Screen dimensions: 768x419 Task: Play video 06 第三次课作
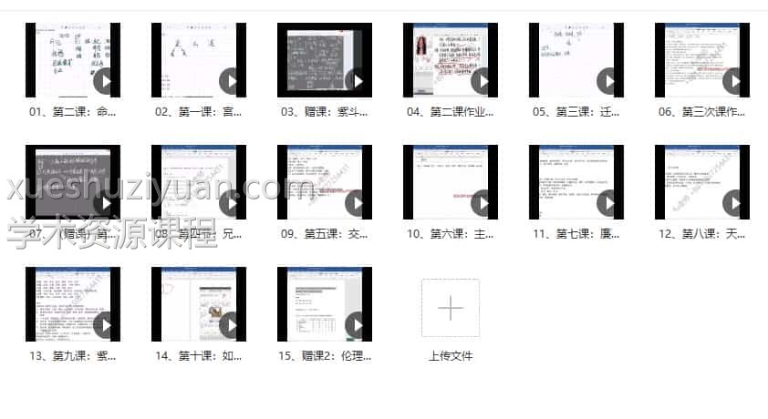point(735,81)
